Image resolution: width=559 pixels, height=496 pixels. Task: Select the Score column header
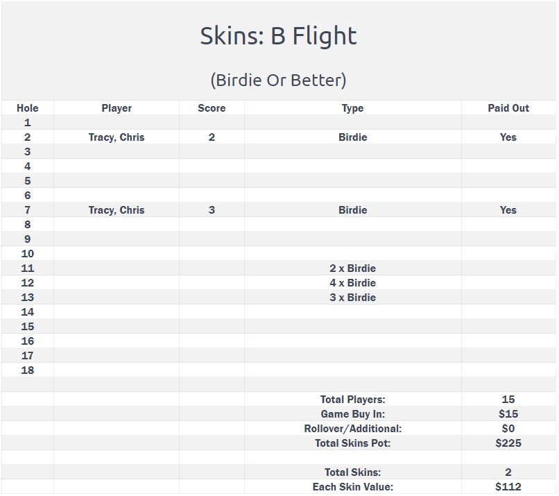pos(212,108)
